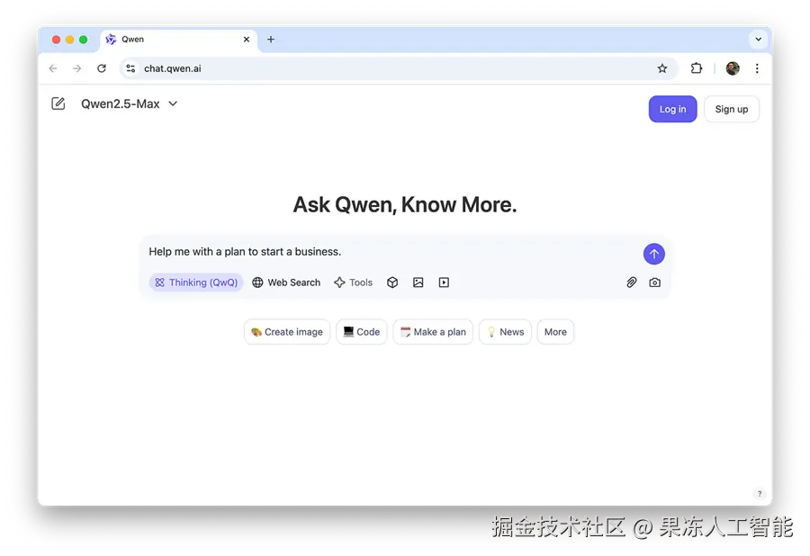The image size is (810, 556).
Task: Choose the Create image suggestion
Action: [x=287, y=332]
